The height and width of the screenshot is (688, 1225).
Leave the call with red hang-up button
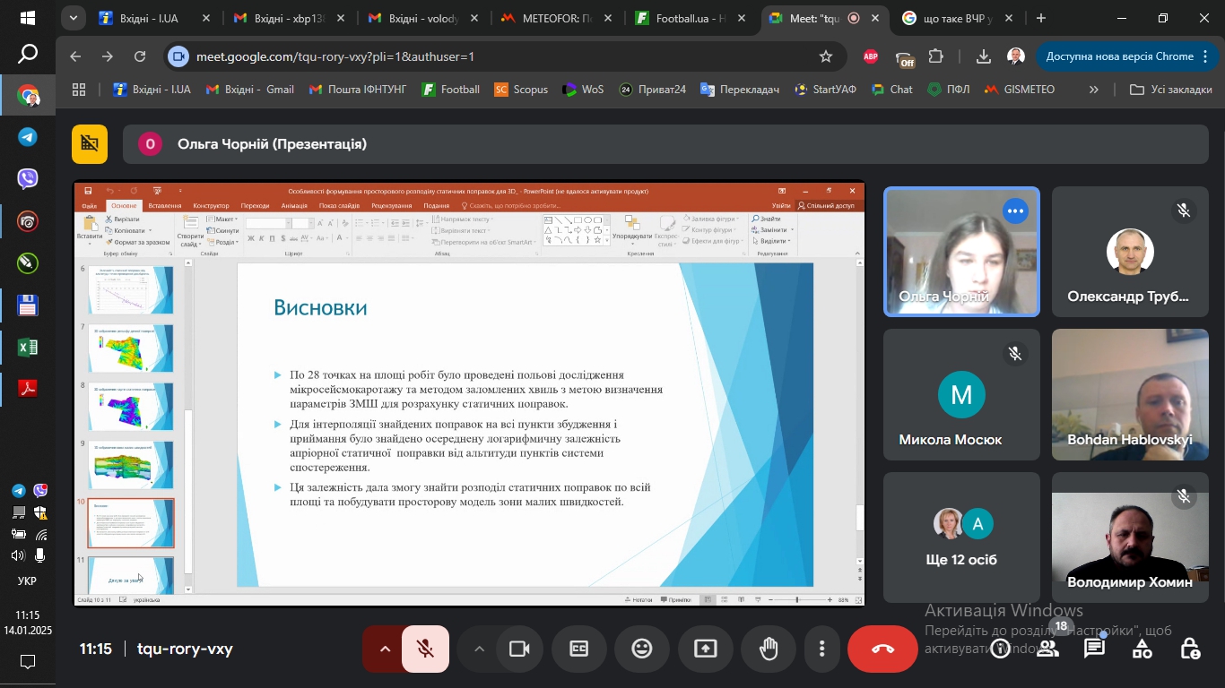(882, 649)
